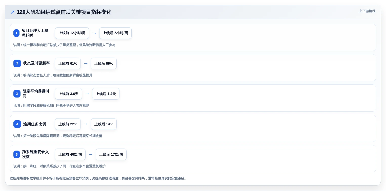Viewport: 386px width, 191px height.
Task: Click the 项目经理人工整理耗时 metric label
Action: click(35, 33)
